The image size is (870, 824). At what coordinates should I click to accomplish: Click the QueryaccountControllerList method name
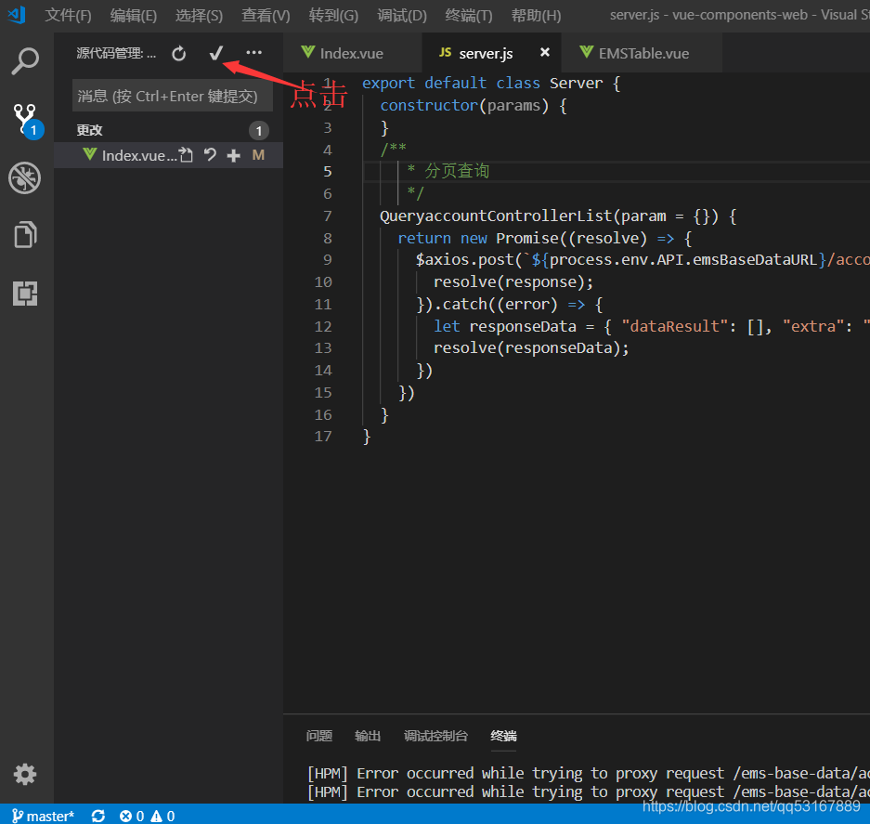coord(496,216)
